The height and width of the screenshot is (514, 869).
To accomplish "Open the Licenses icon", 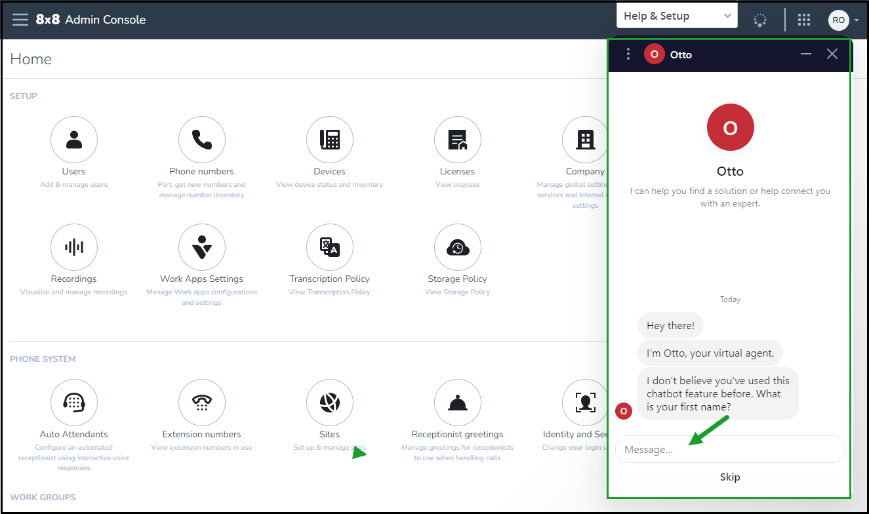I will click(x=458, y=140).
